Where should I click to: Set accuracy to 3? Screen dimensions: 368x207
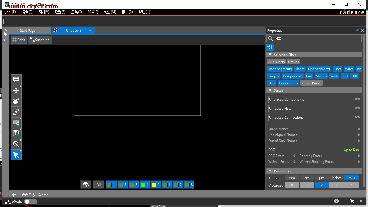point(336,185)
